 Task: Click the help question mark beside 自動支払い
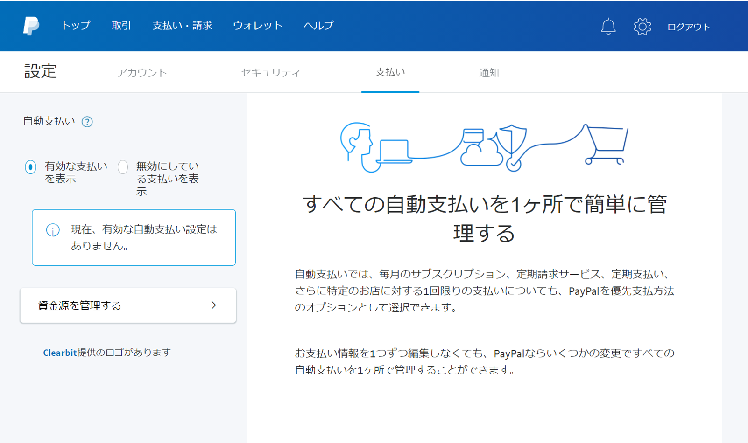(87, 122)
